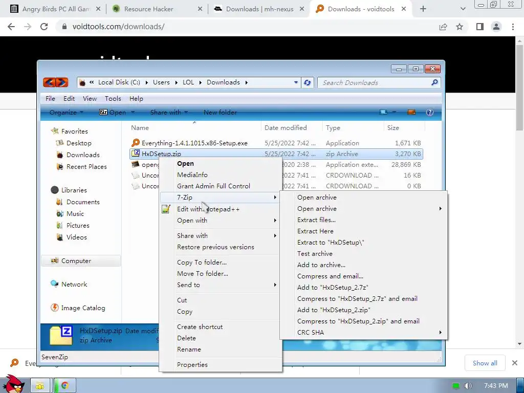Expand second Open archive submenu arrow
The width and height of the screenshot is (524, 393).
click(x=440, y=209)
